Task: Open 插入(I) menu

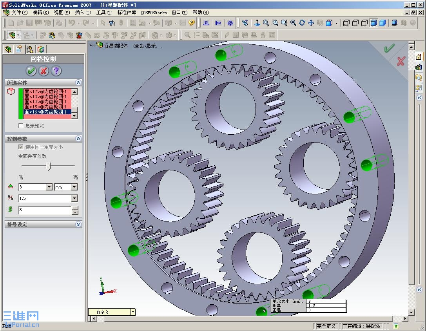Action: [83, 13]
